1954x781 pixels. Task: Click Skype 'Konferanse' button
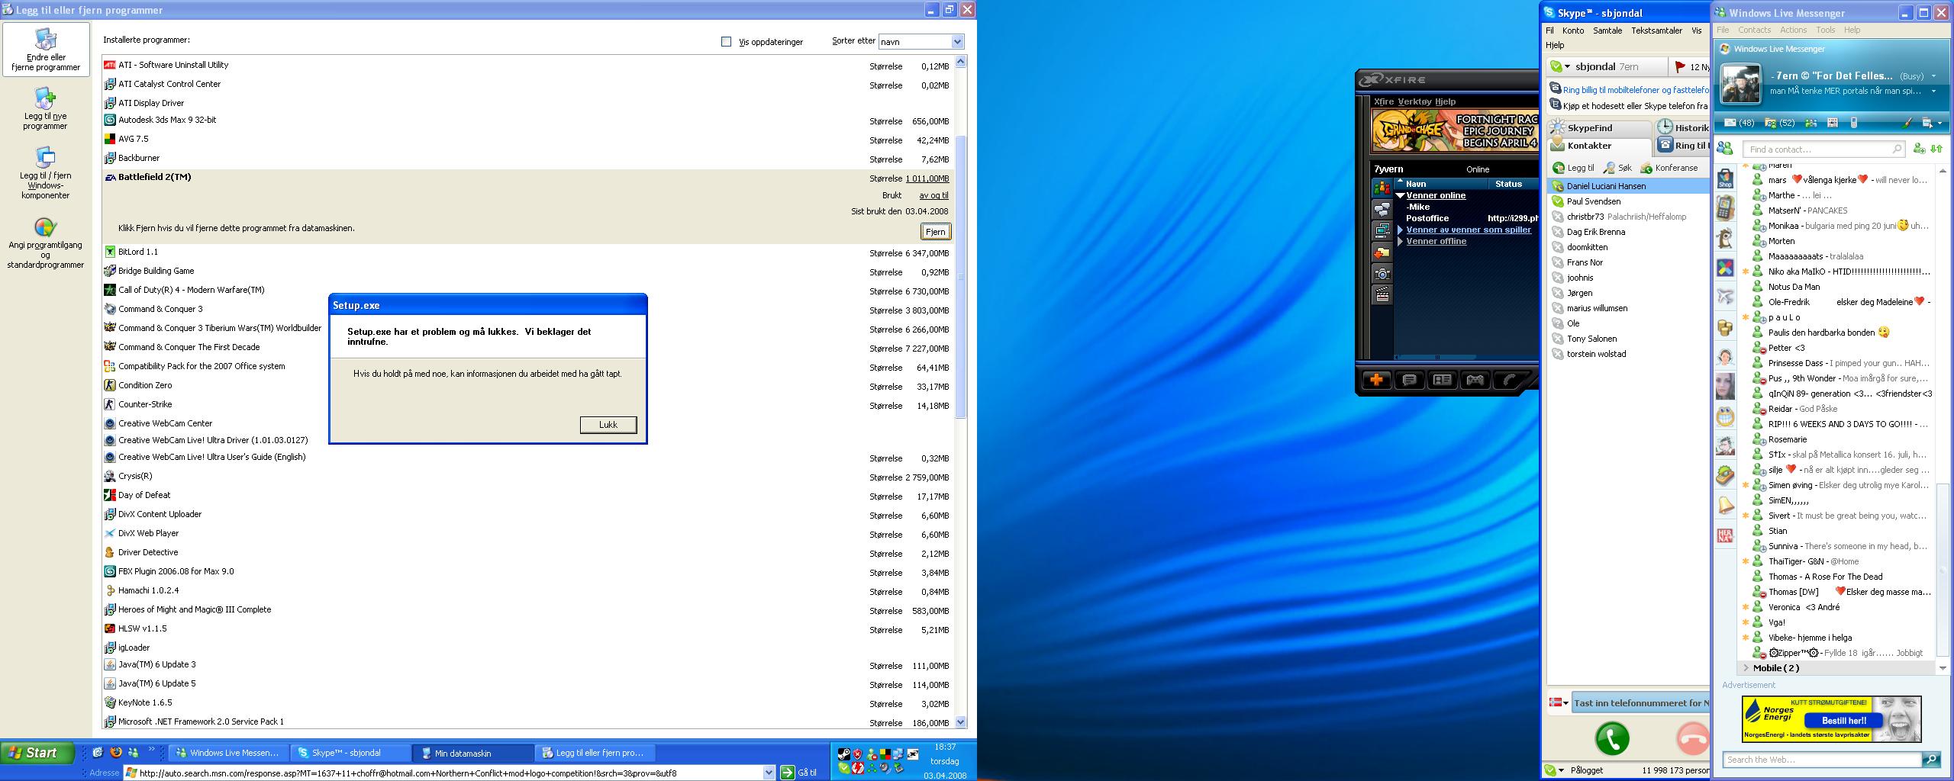tap(1669, 168)
